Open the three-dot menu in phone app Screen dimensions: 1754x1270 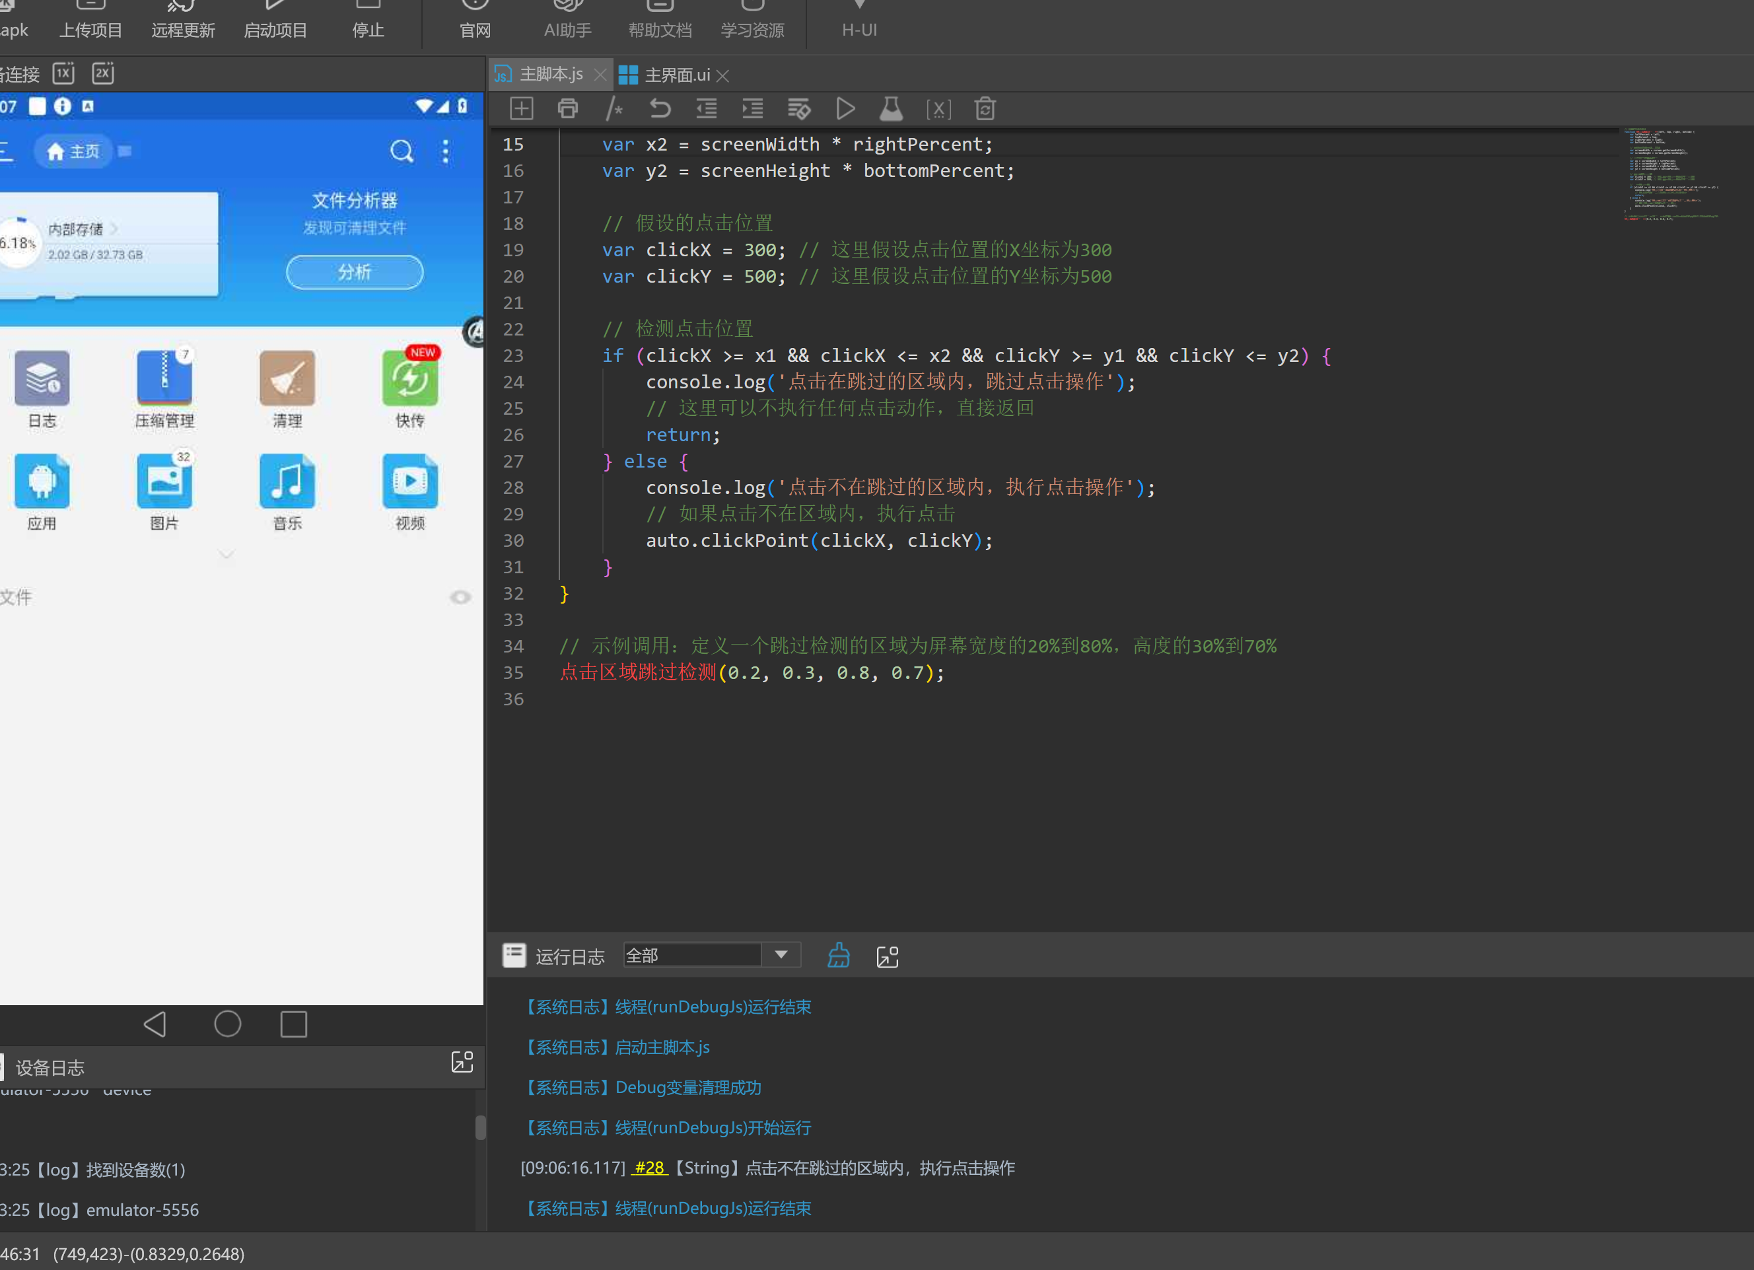pyautogui.click(x=446, y=151)
